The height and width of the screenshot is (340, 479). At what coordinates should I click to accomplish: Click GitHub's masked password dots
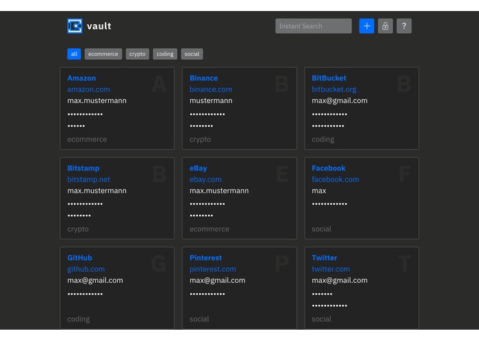coord(85,295)
